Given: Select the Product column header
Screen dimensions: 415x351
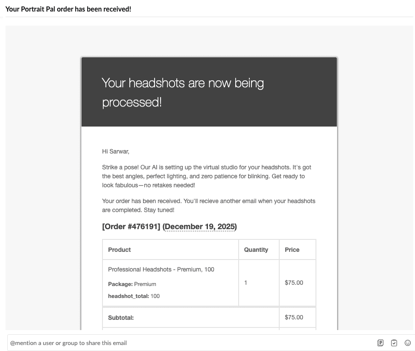Looking at the screenshot, I should click(x=120, y=249).
